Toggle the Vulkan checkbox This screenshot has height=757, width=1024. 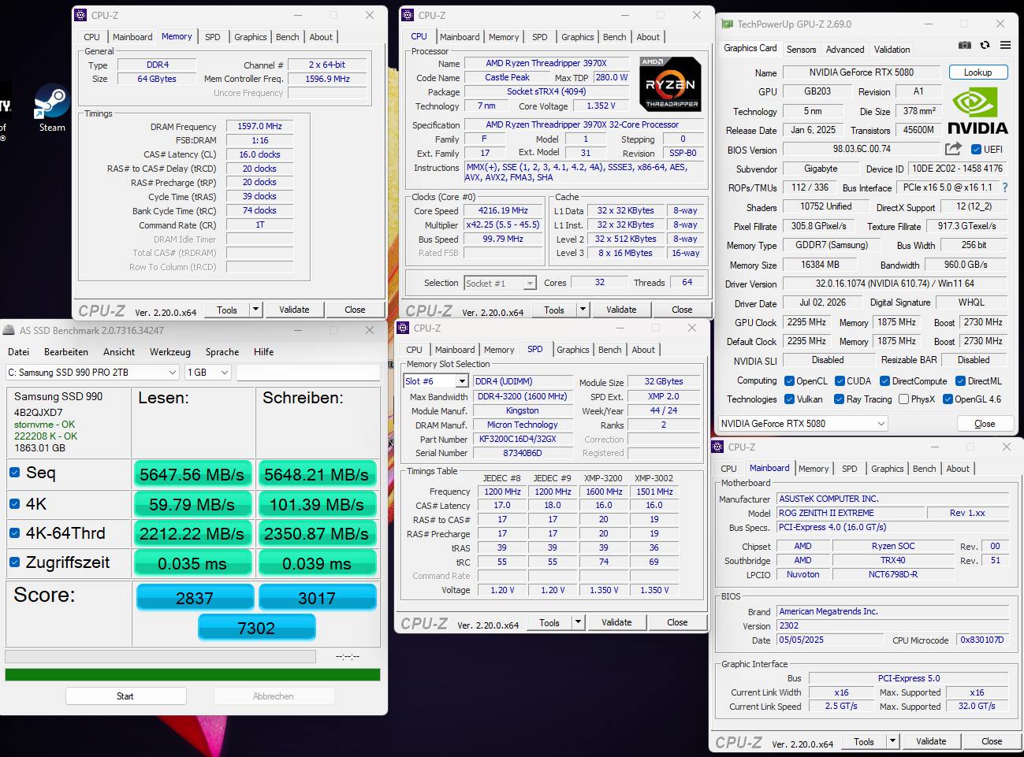coord(789,399)
